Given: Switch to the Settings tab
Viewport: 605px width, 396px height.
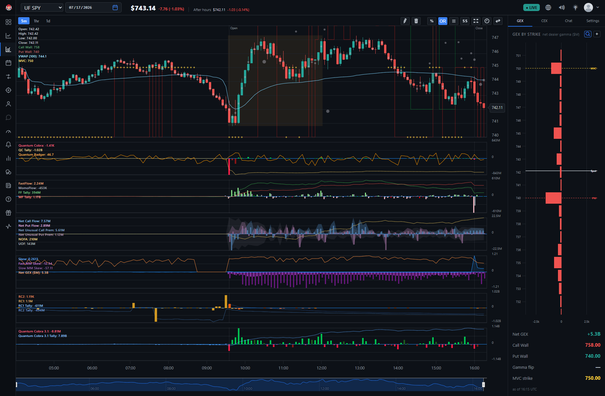Looking at the screenshot, I should coord(593,21).
